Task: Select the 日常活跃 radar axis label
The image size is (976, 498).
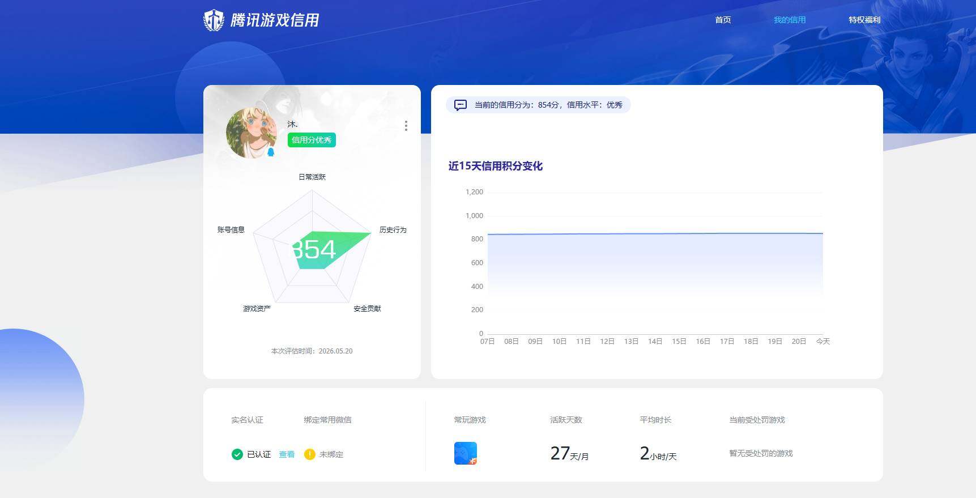Action: pos(312,177)
